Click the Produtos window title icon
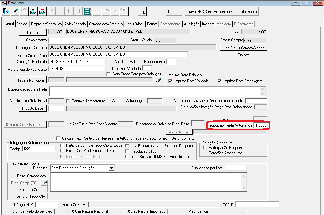324x215 pixels. pyautogui.click(x=4, y=3)
